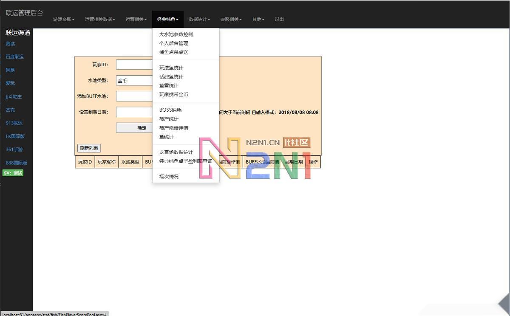The width and height of the screenshot is (510, 316).
Task: Select 话费鱼统计 from the menu
Action: tap(171, 76)
